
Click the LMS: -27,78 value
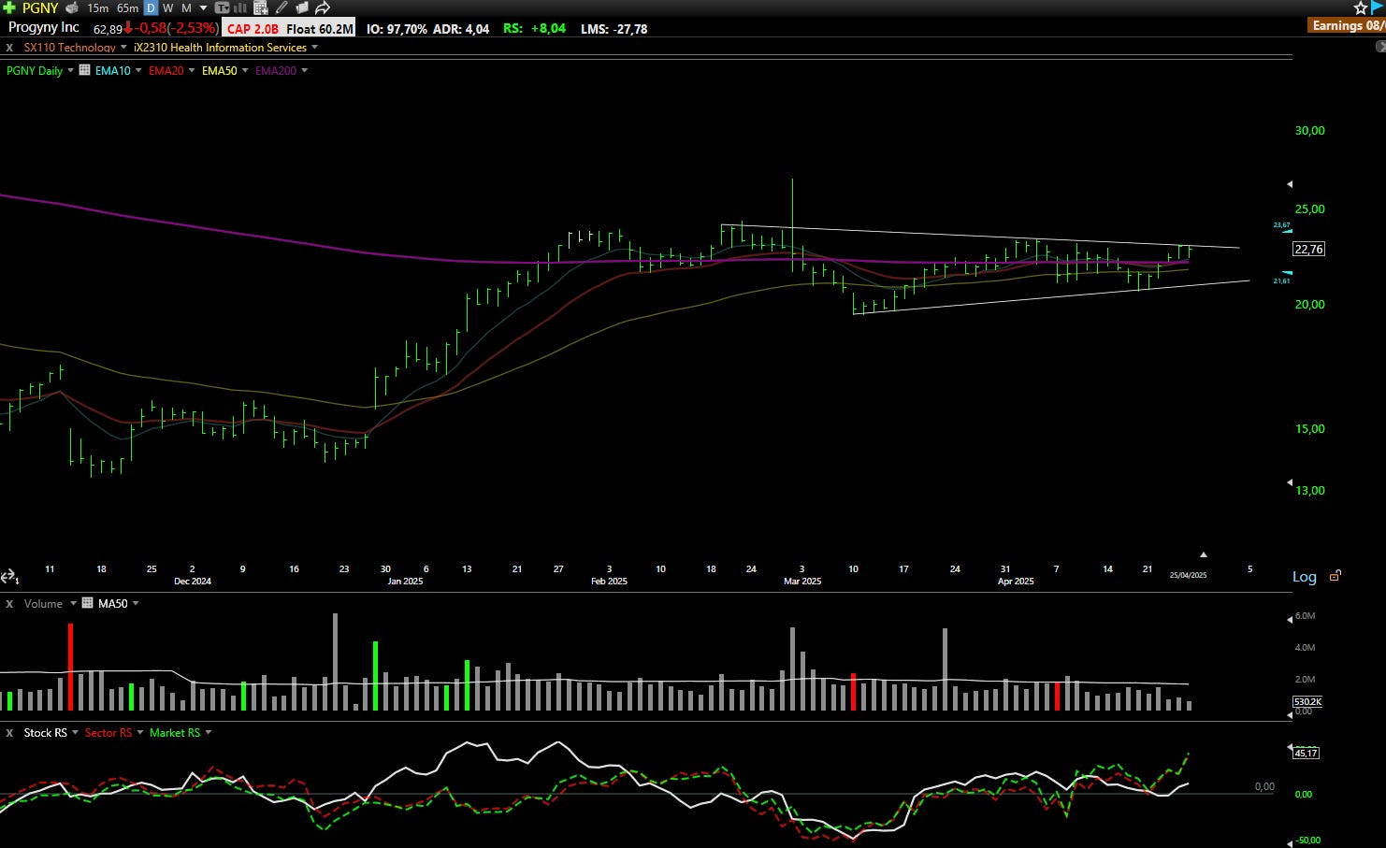pyautogui.click(x=614, y=29)
